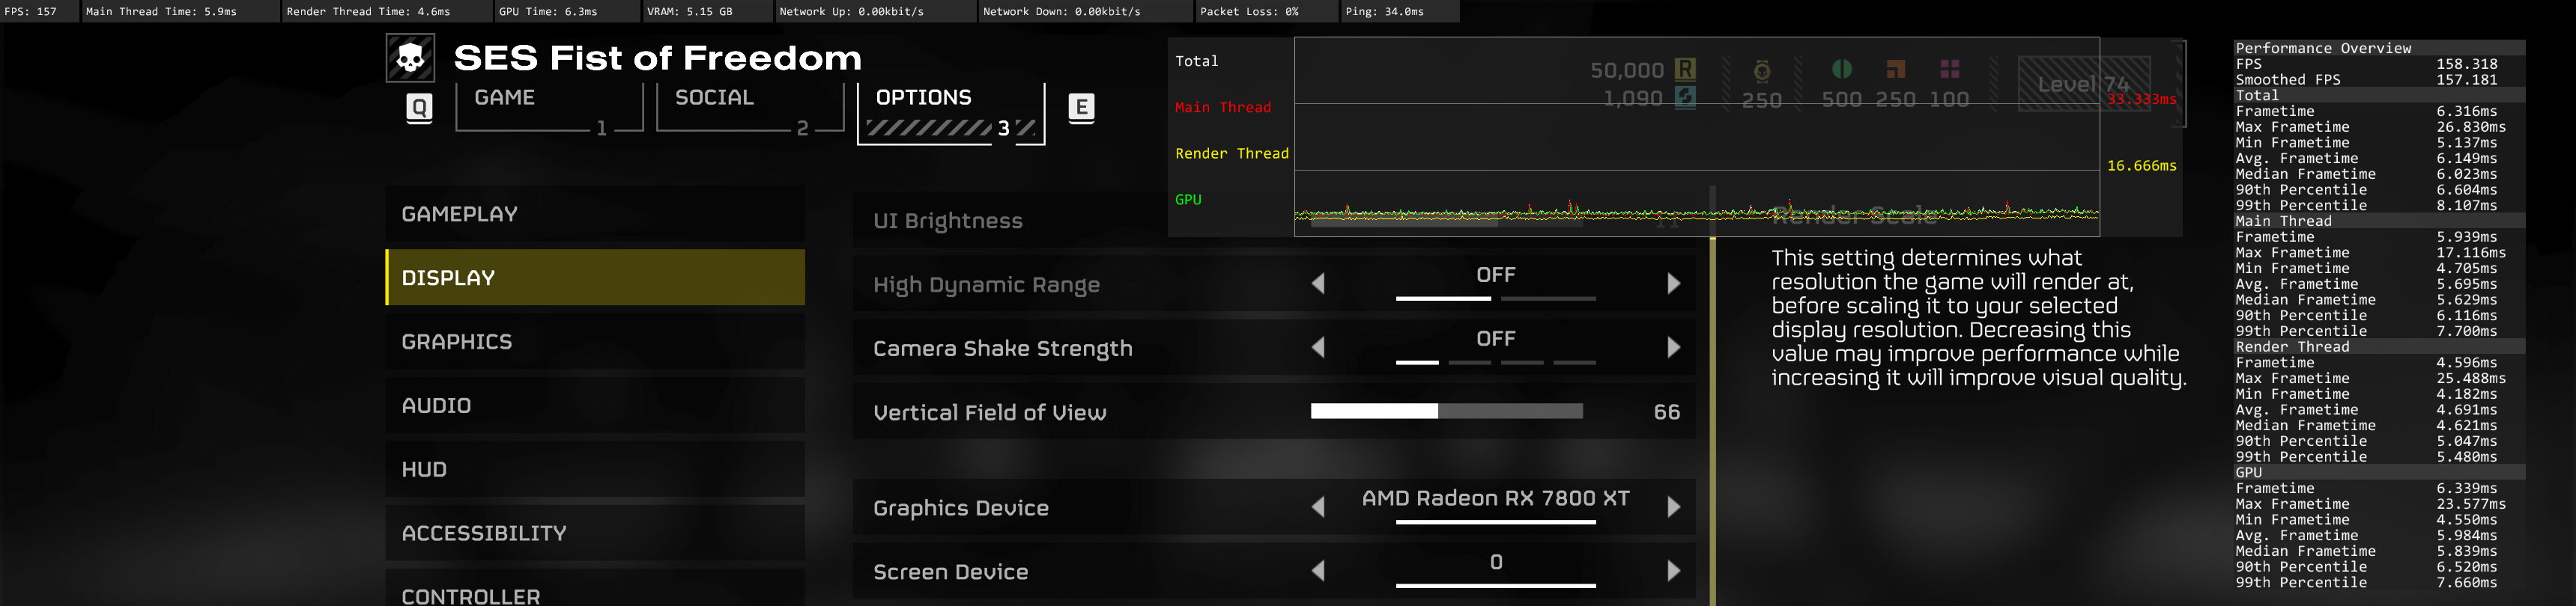The image size is (2576, 606).
Task: Click Graphics Device left arrow
Action: pos(1318,507)
